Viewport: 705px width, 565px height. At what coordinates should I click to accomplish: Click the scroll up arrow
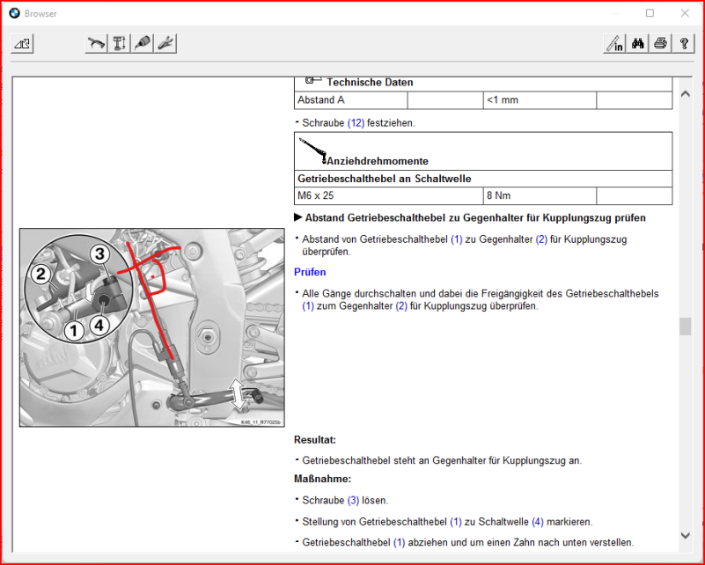(x=685, y=93)
